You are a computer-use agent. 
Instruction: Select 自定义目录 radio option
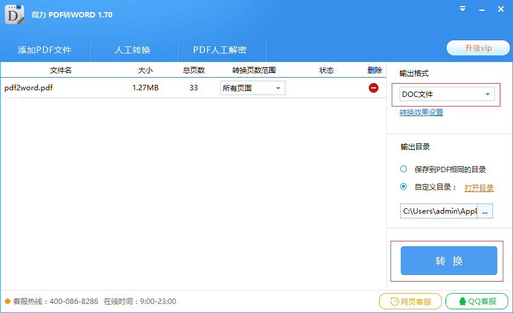[403, 187]
